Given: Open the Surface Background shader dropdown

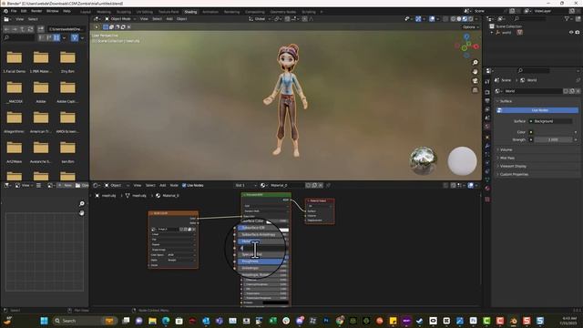Looking at the screenshot, I should pyautogui.click(x=550, y=121).
